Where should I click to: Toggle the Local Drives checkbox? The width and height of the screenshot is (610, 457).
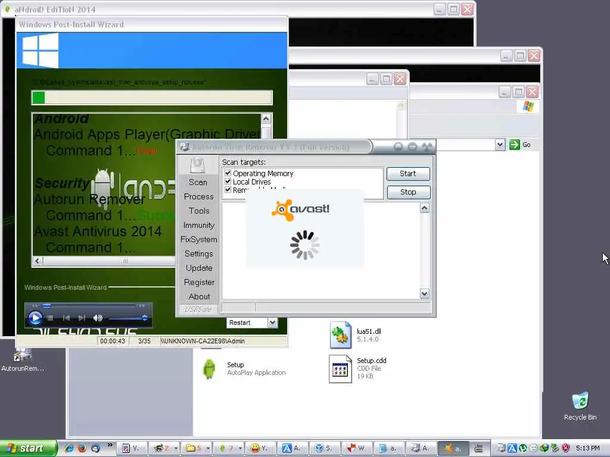pos(228,181)
